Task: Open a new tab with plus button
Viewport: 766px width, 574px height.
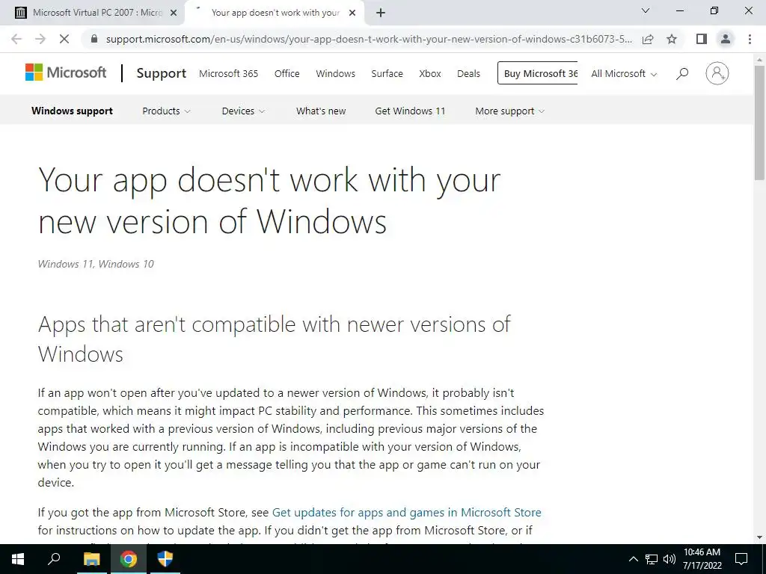Action: point(381,13)
